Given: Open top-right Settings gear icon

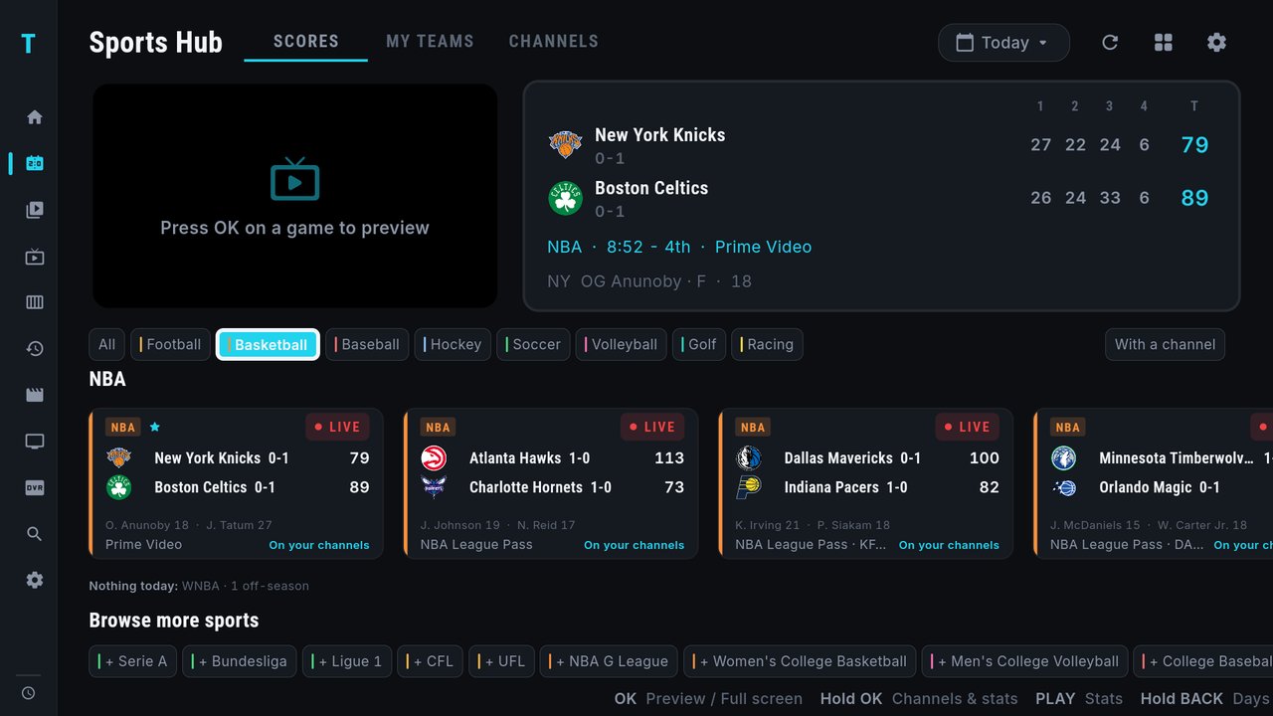Looking at the screenshot, I should (1216, 43).
